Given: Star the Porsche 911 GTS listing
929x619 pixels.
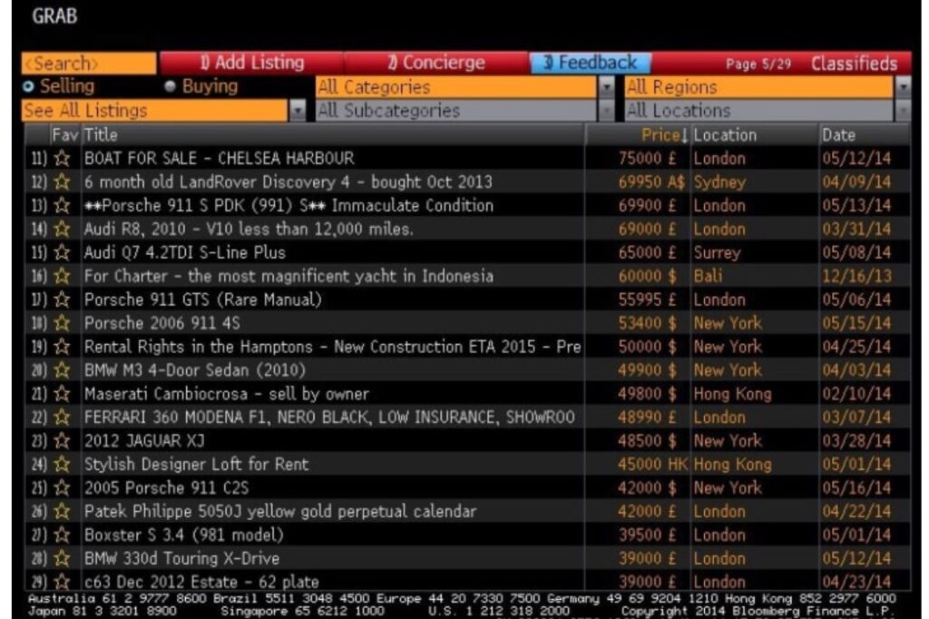Looking at the screenshot, I should [x=64, y=298].
